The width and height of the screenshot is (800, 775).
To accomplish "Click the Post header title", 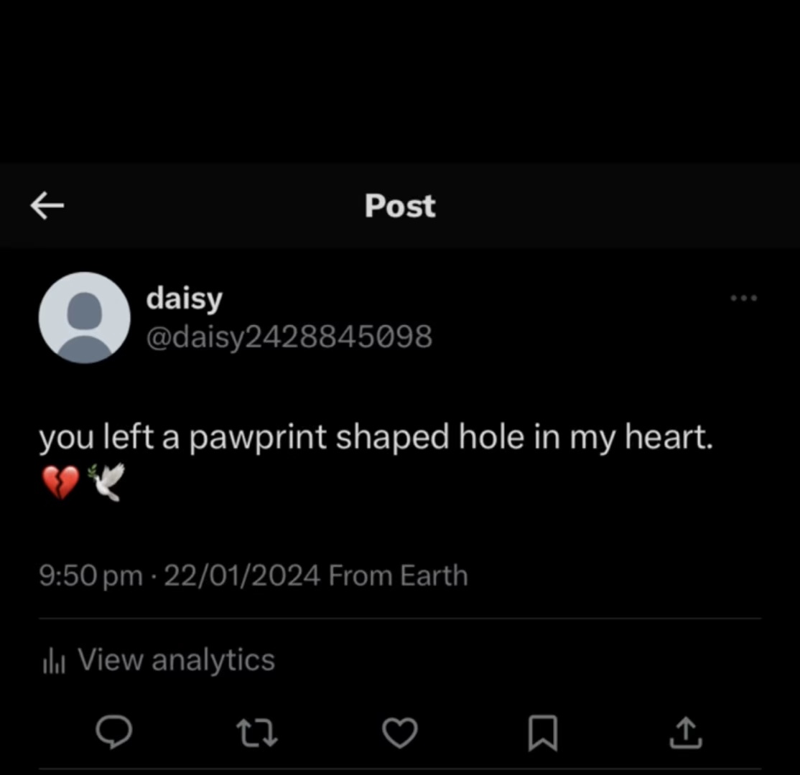I will (x=400, y=207).
